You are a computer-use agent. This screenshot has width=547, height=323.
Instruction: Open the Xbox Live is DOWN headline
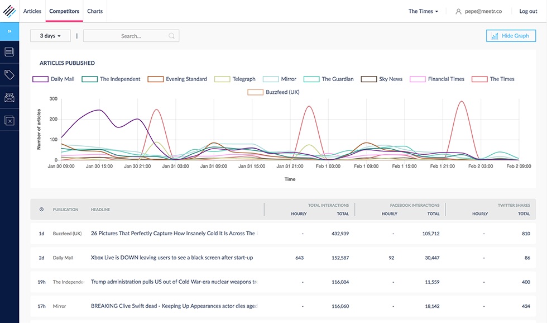pyautogui.click(x=172, y=258)
